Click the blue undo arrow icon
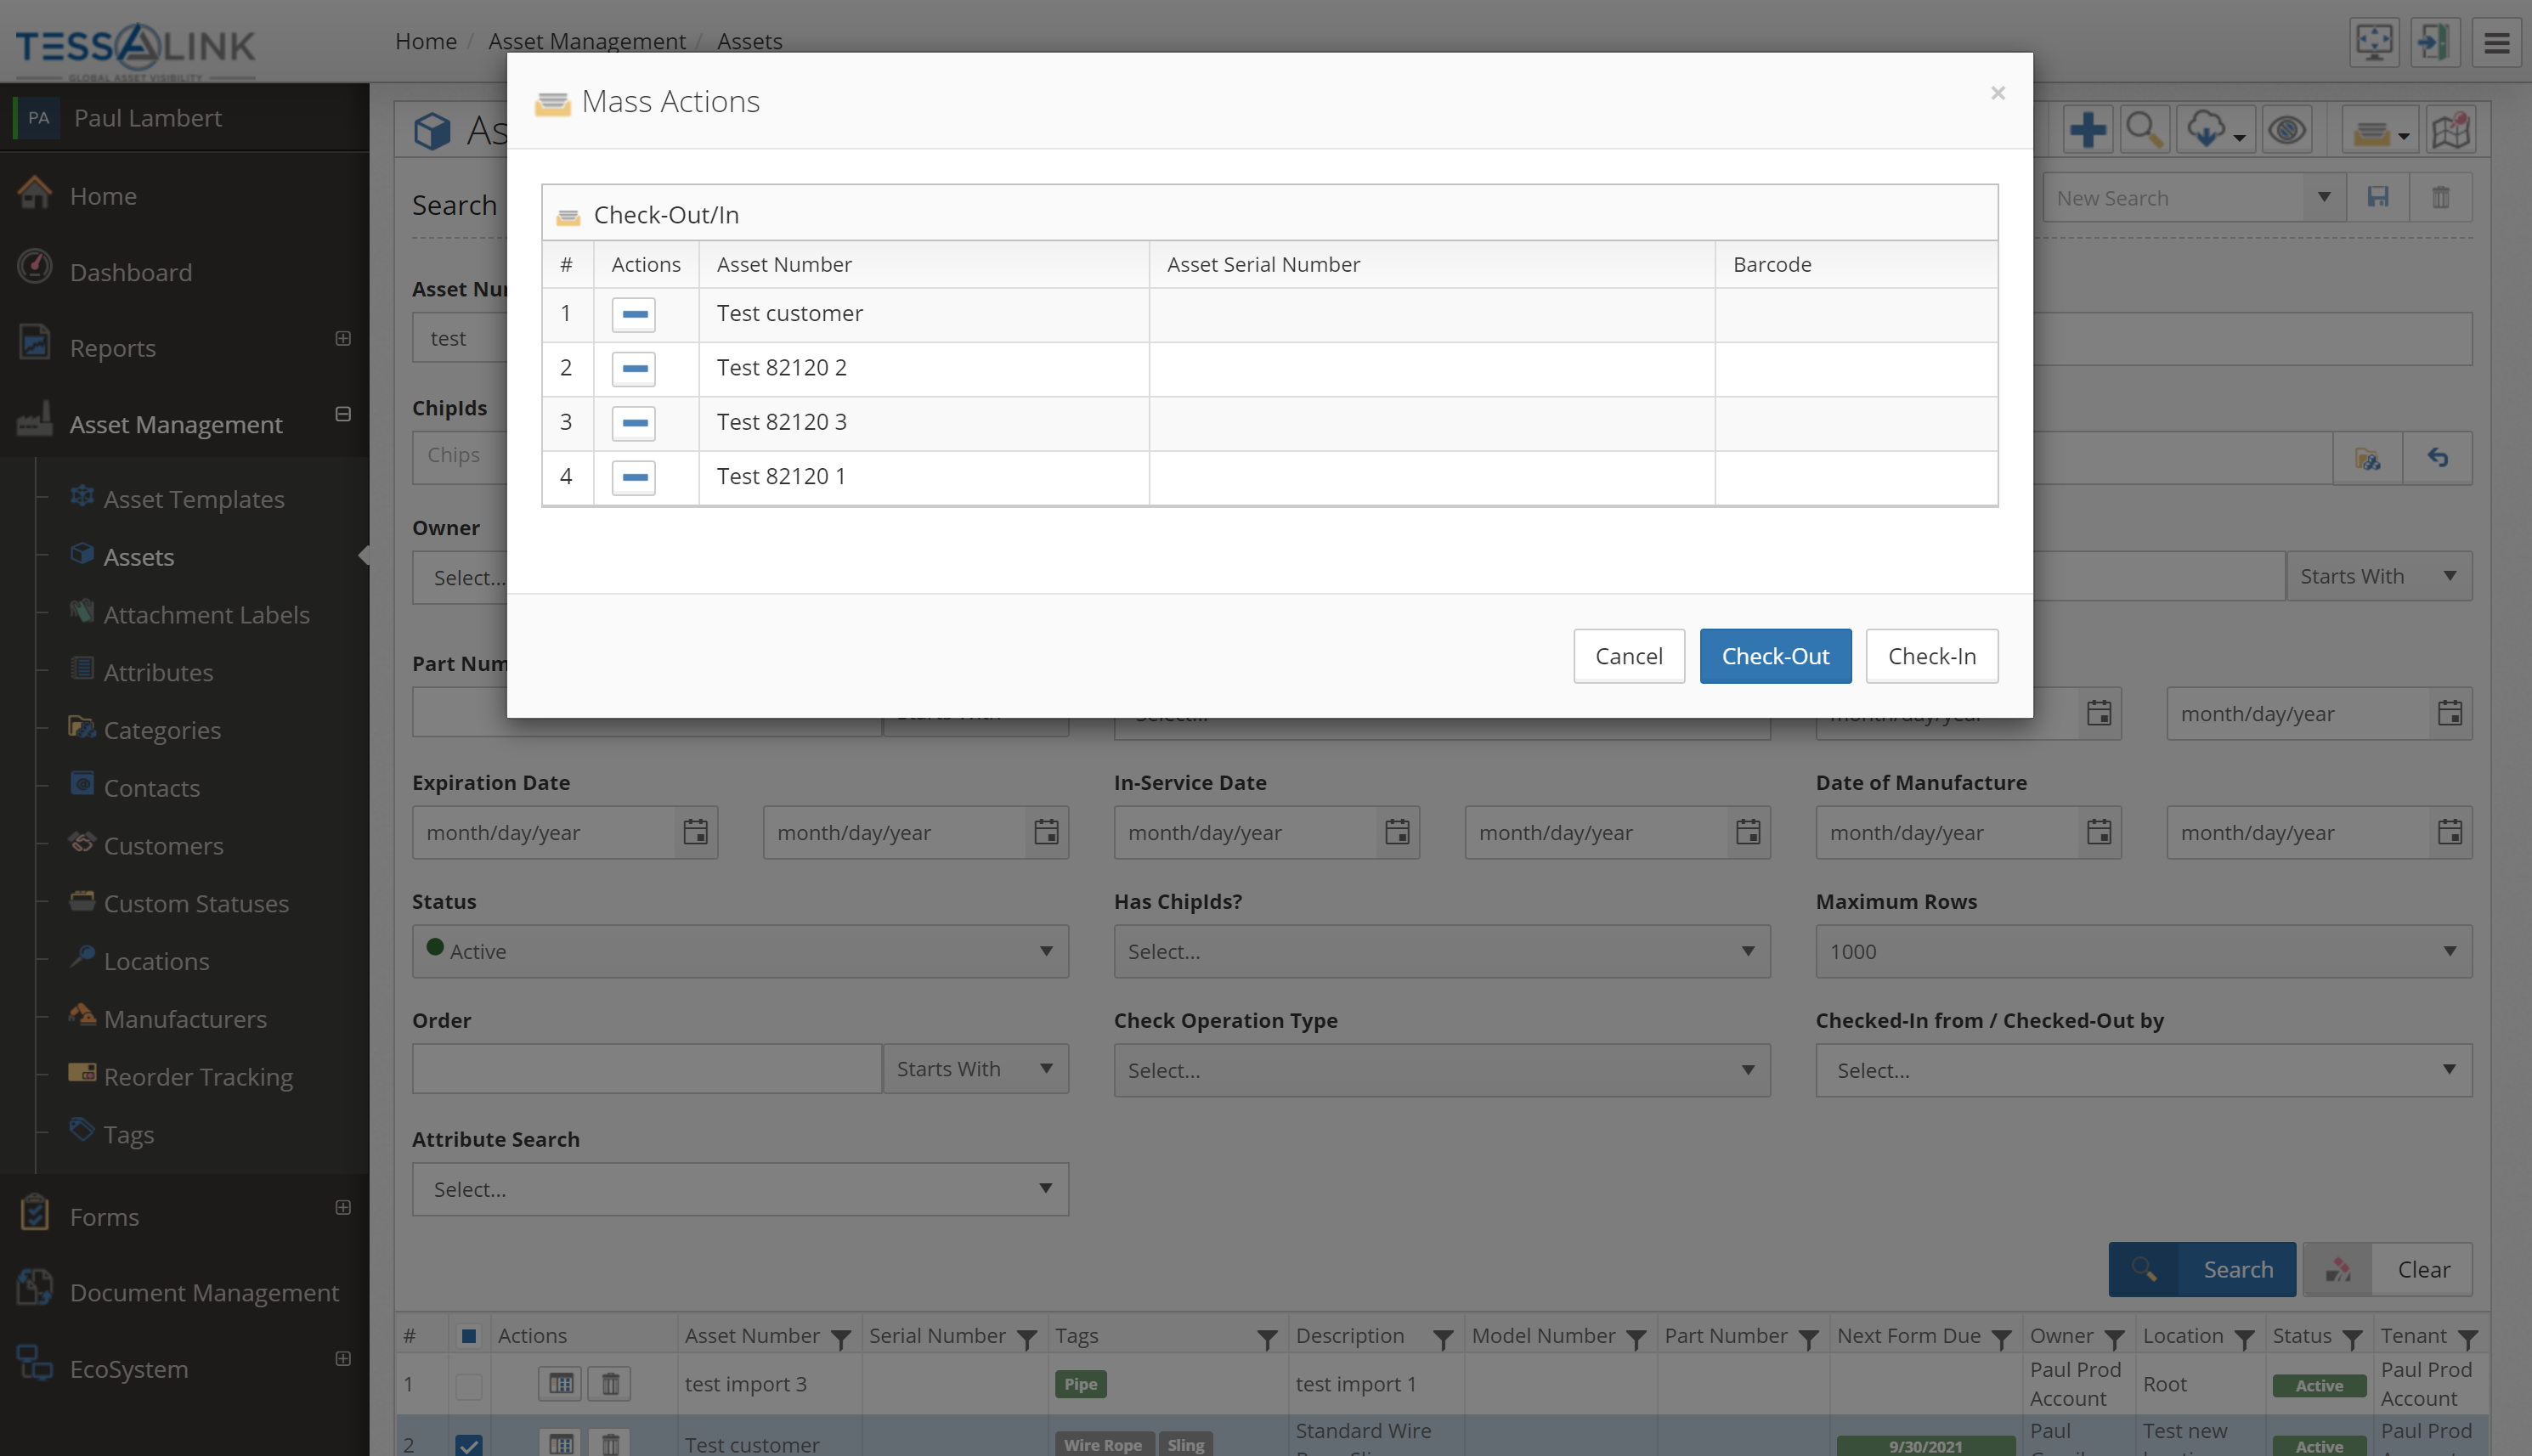2532x1456 pixels. tap(2437, 458)
